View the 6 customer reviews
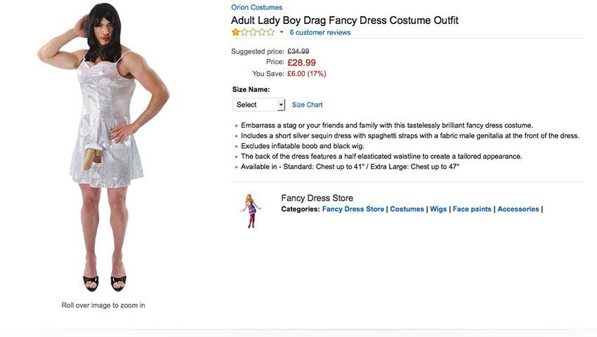597x337 pixels. click(x=320, y=32)
